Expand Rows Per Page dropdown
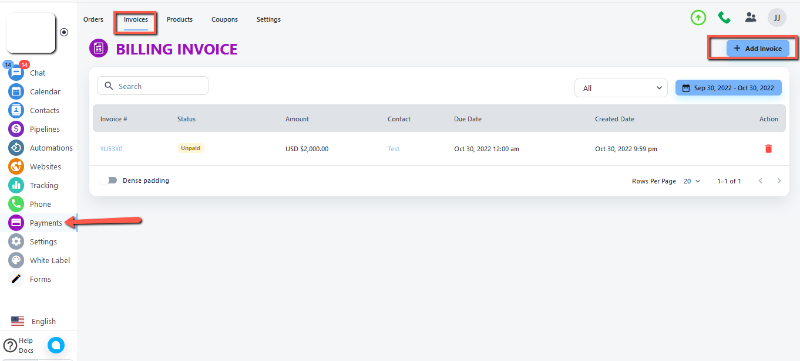 [x=692, y=181]
